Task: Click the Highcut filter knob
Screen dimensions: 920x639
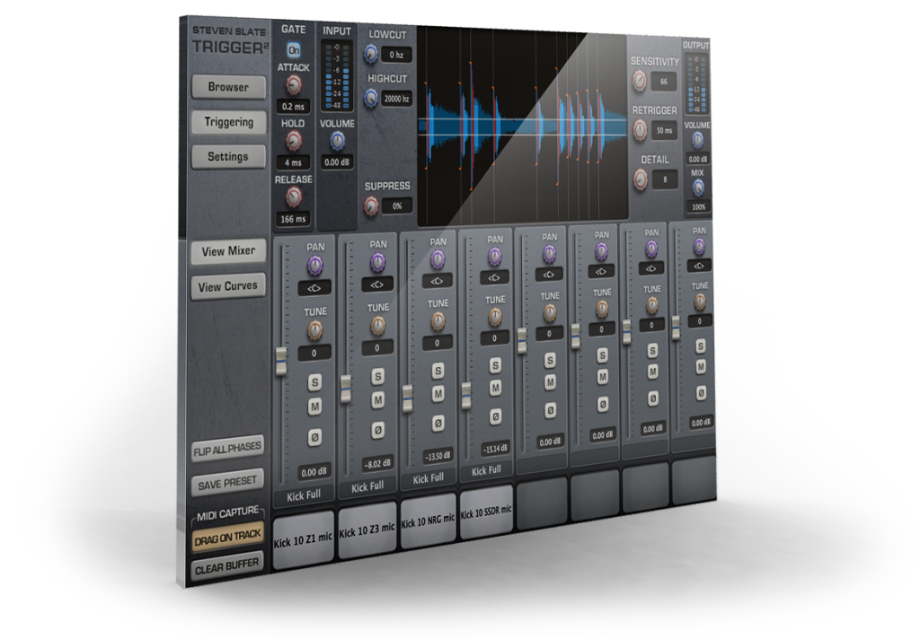Action: [x=369, y=99]
